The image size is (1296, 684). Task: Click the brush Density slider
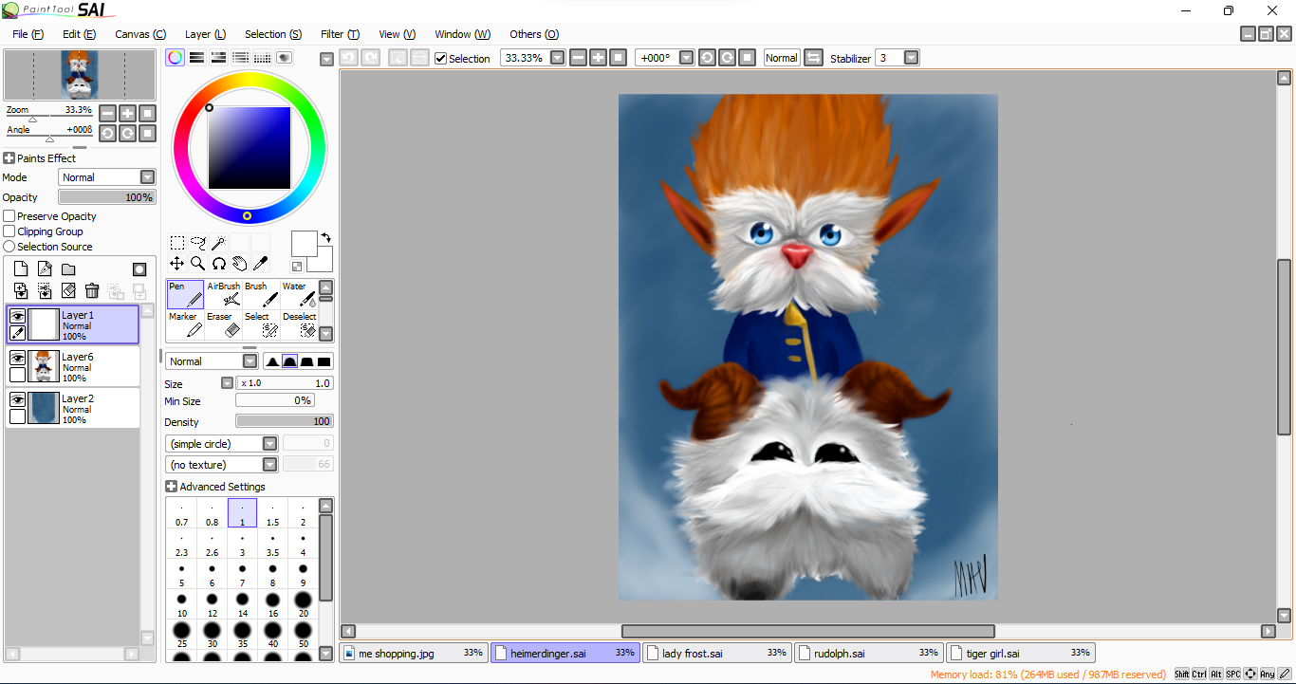click(x=285, y=421)
